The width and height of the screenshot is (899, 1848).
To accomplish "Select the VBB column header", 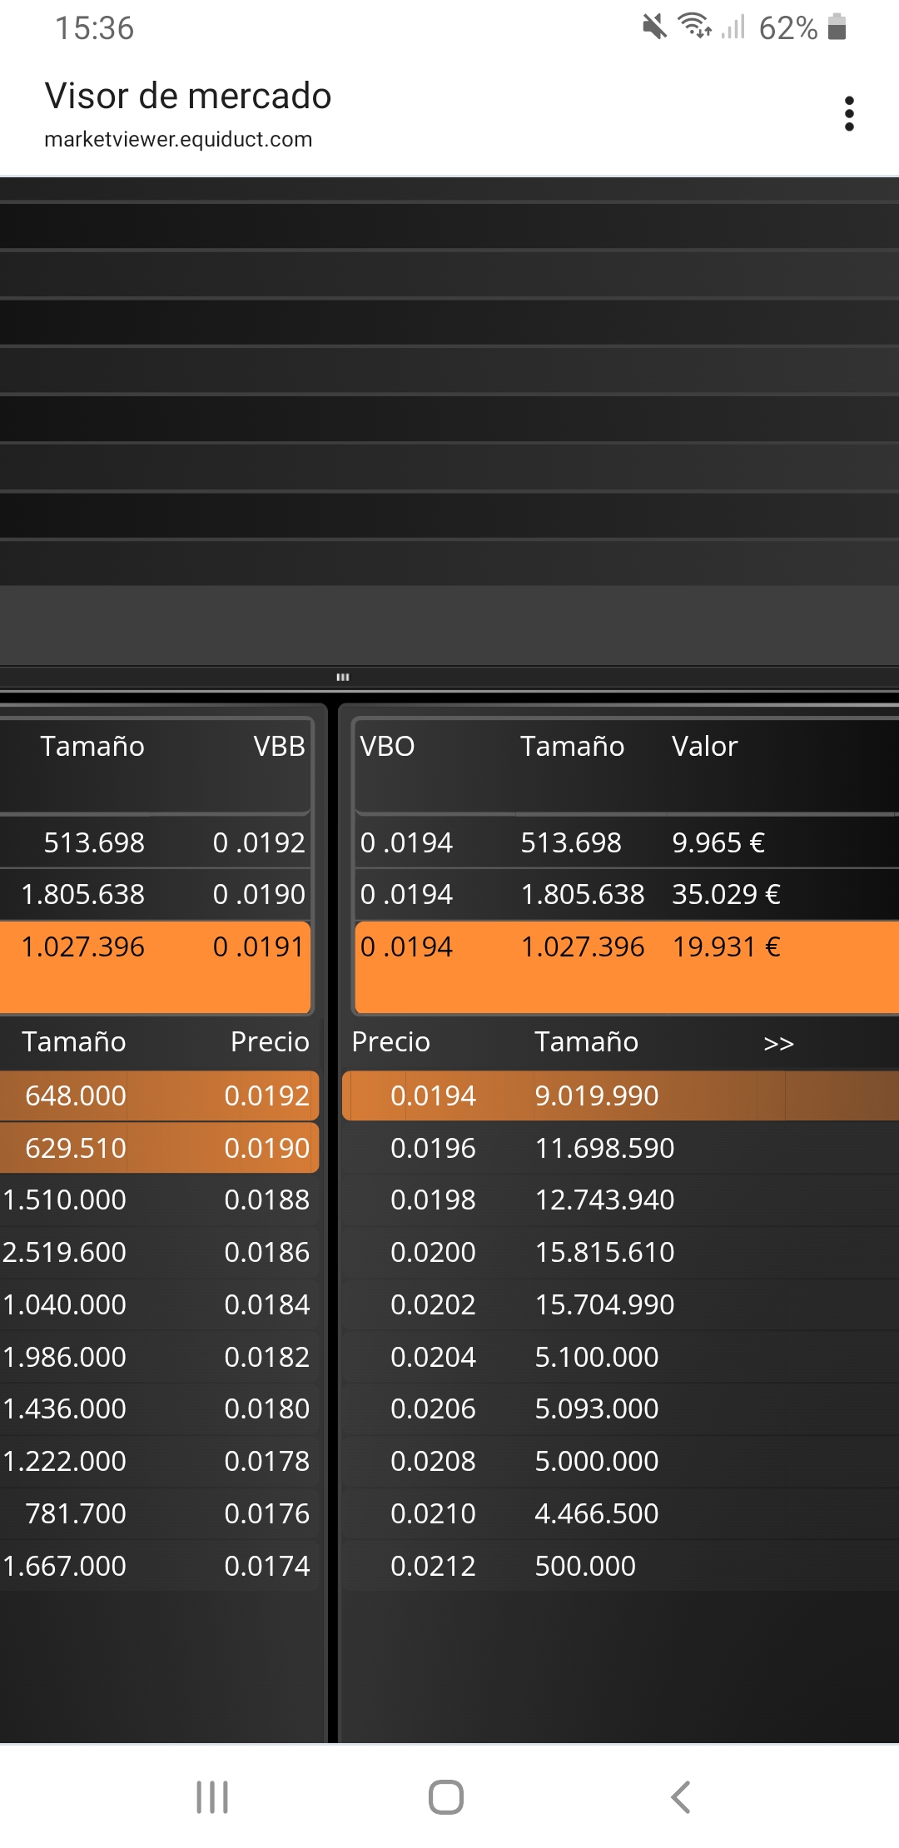I will coord(280,746).
